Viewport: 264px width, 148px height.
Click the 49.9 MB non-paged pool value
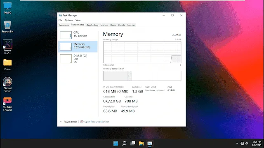point(127,111)
